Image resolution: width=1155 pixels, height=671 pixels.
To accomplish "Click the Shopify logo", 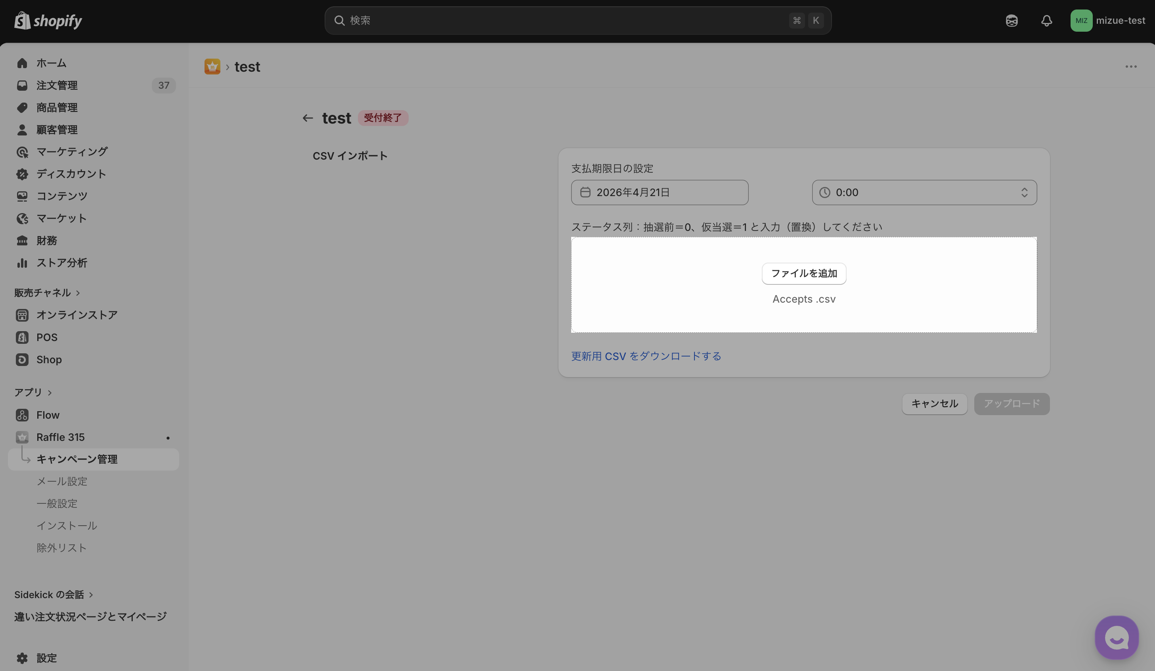I will [x=48, y=21].
